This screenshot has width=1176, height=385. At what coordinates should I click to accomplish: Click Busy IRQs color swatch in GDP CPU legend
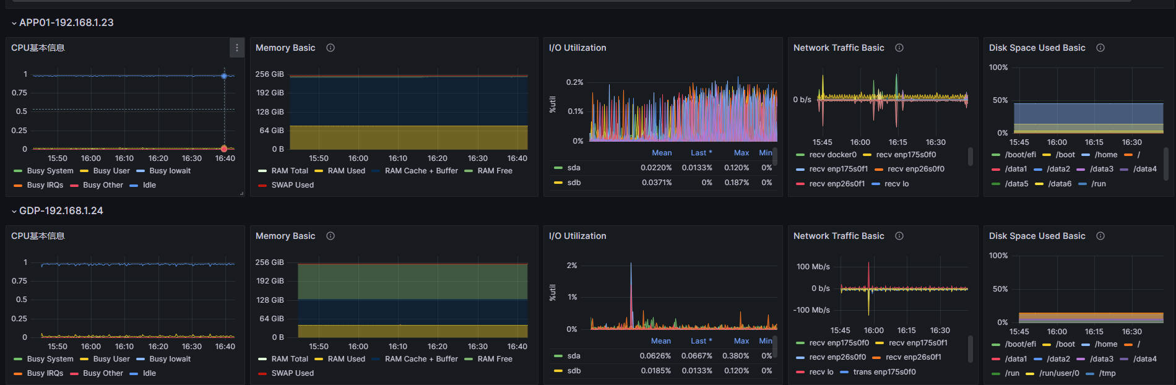(x=18, y=373)
